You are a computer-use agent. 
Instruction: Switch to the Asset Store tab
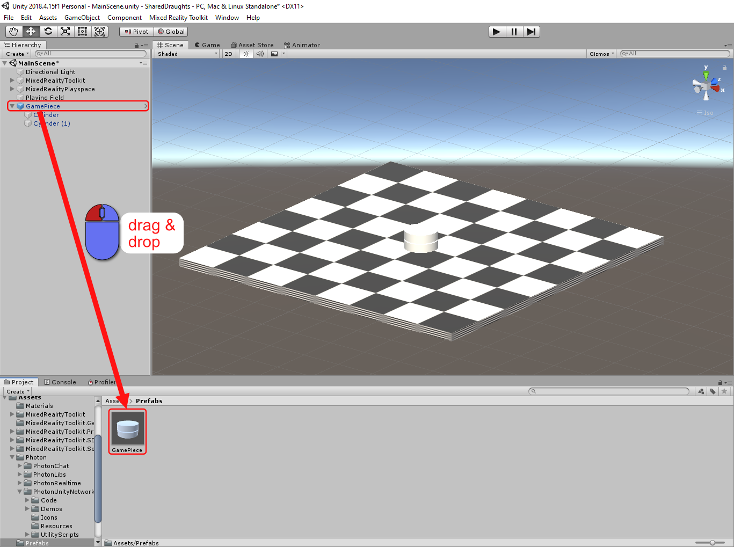(252, 45)
